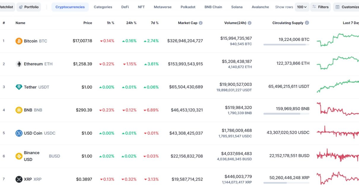The image size is (359, 190).
Task: Open the Binance USD name link
Action: 31,156
